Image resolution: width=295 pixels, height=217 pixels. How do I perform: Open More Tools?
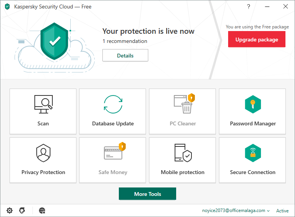147,194
